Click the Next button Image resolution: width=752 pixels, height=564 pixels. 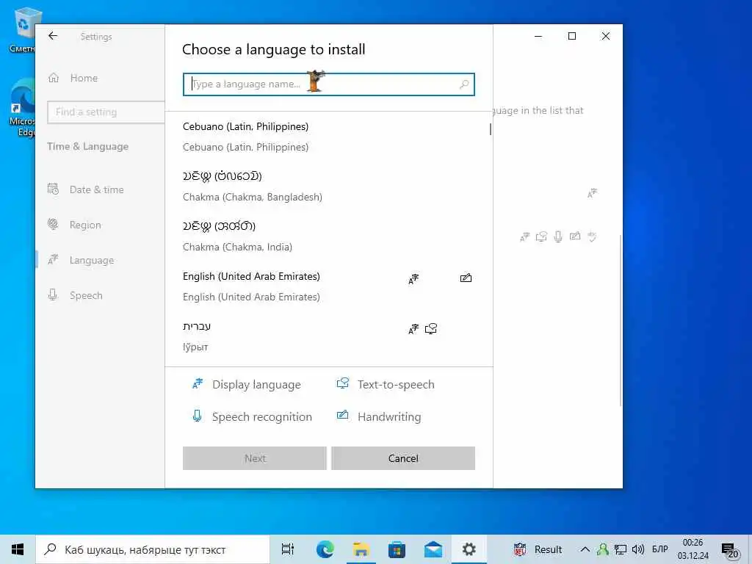pos(255,458)
